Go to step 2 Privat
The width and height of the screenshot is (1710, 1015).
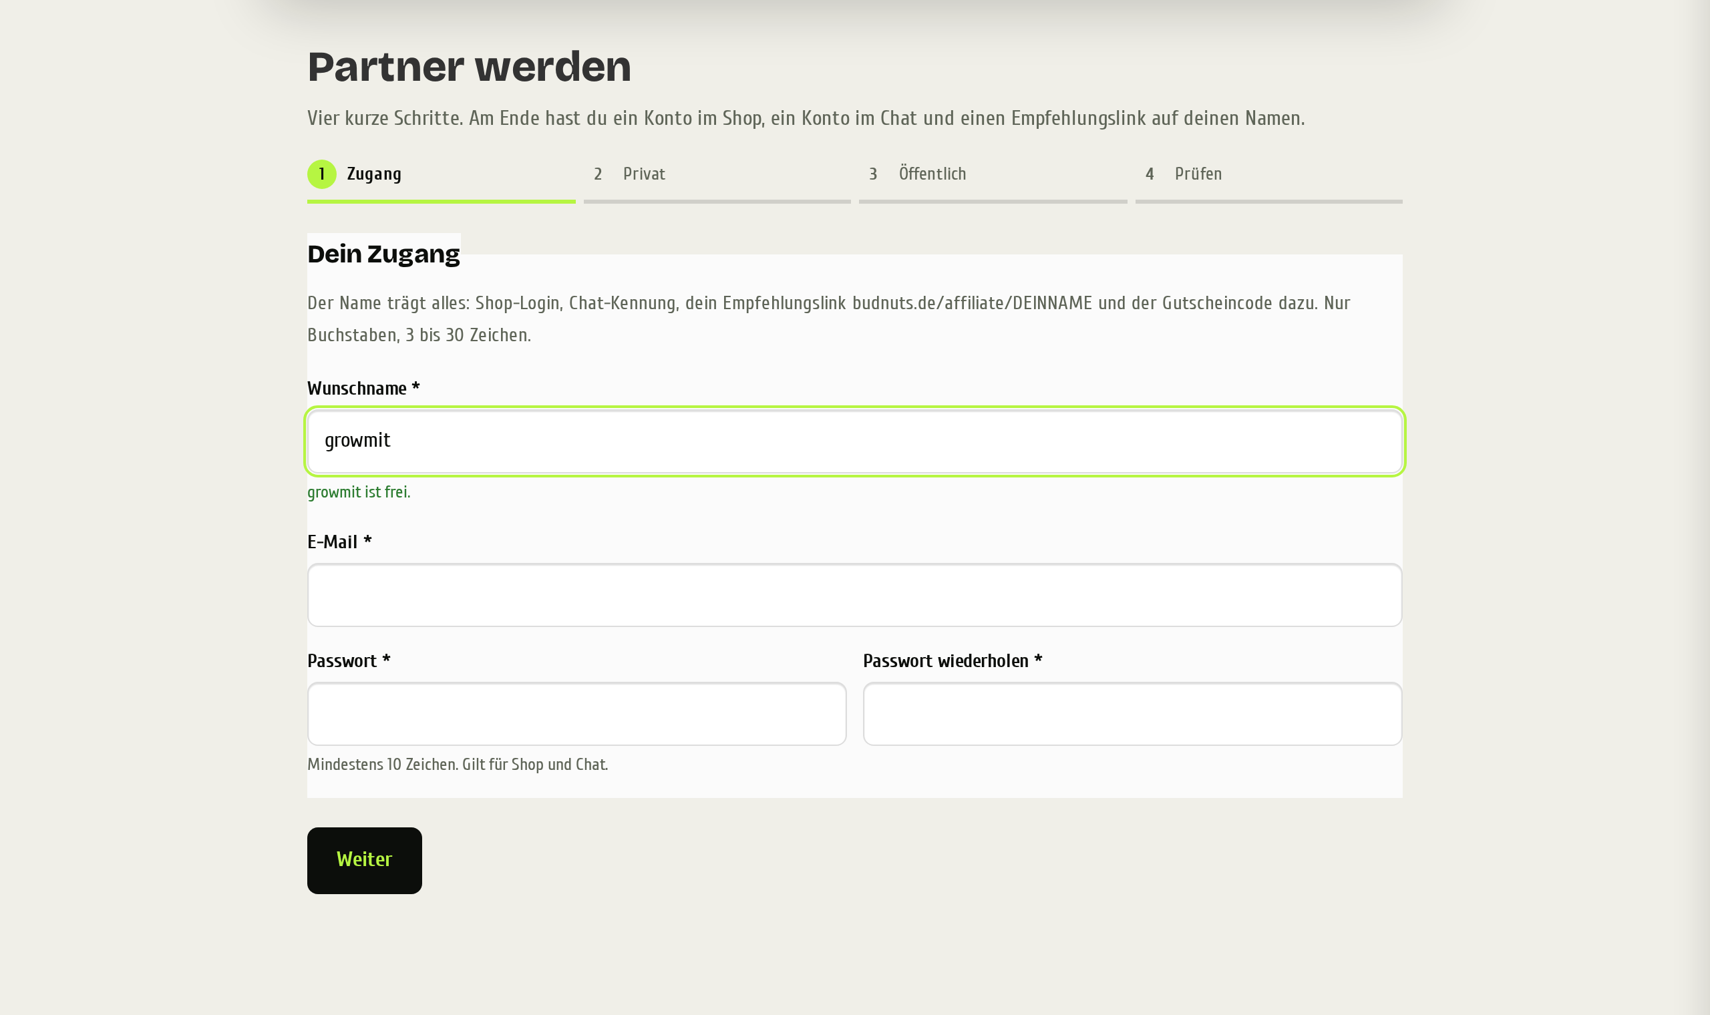point(717,180)
